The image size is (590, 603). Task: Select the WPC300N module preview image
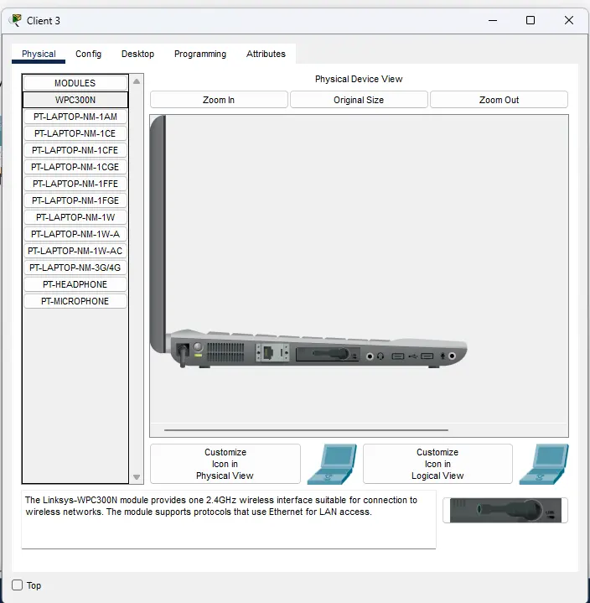click(505, 510)
